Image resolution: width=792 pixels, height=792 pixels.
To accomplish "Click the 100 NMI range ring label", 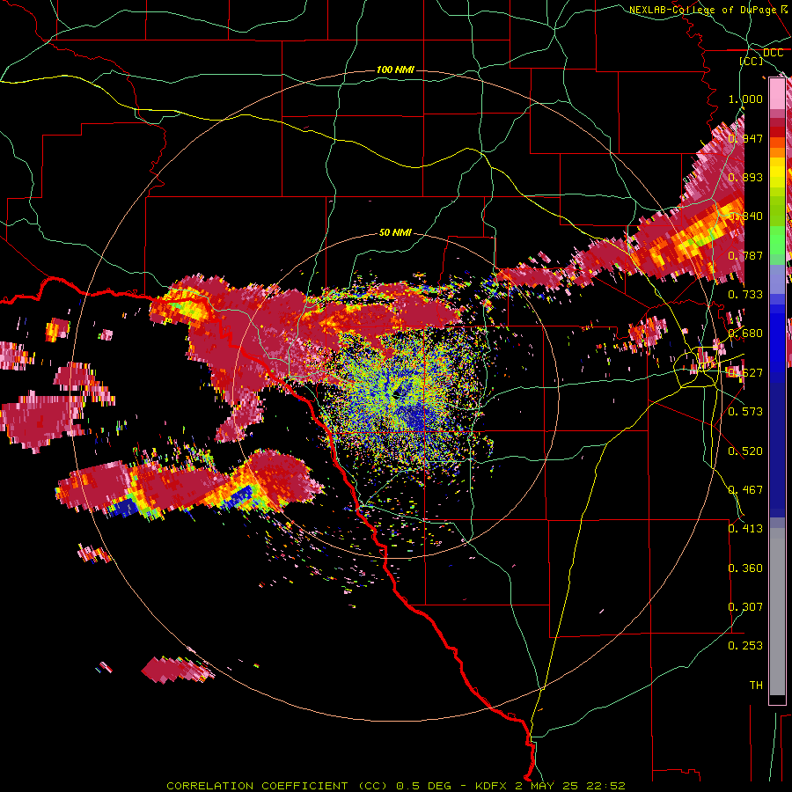I will pos(395,70).
